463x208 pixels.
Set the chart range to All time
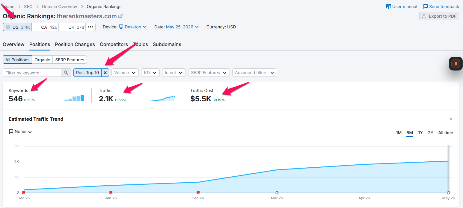pyautogui.click(x=446, y=133)
